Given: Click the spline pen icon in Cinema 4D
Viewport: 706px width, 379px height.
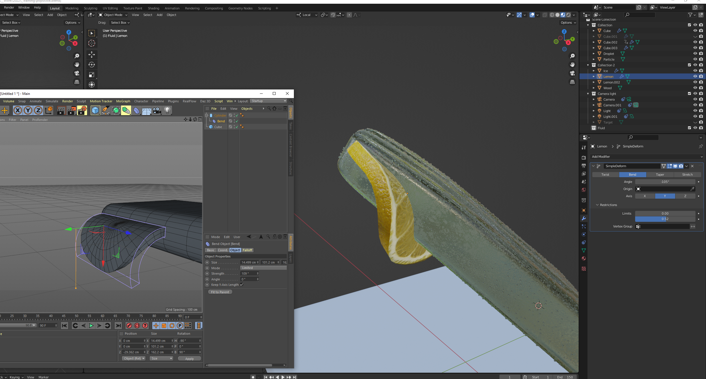Looking at the screenshot, I should pos(106,110).
